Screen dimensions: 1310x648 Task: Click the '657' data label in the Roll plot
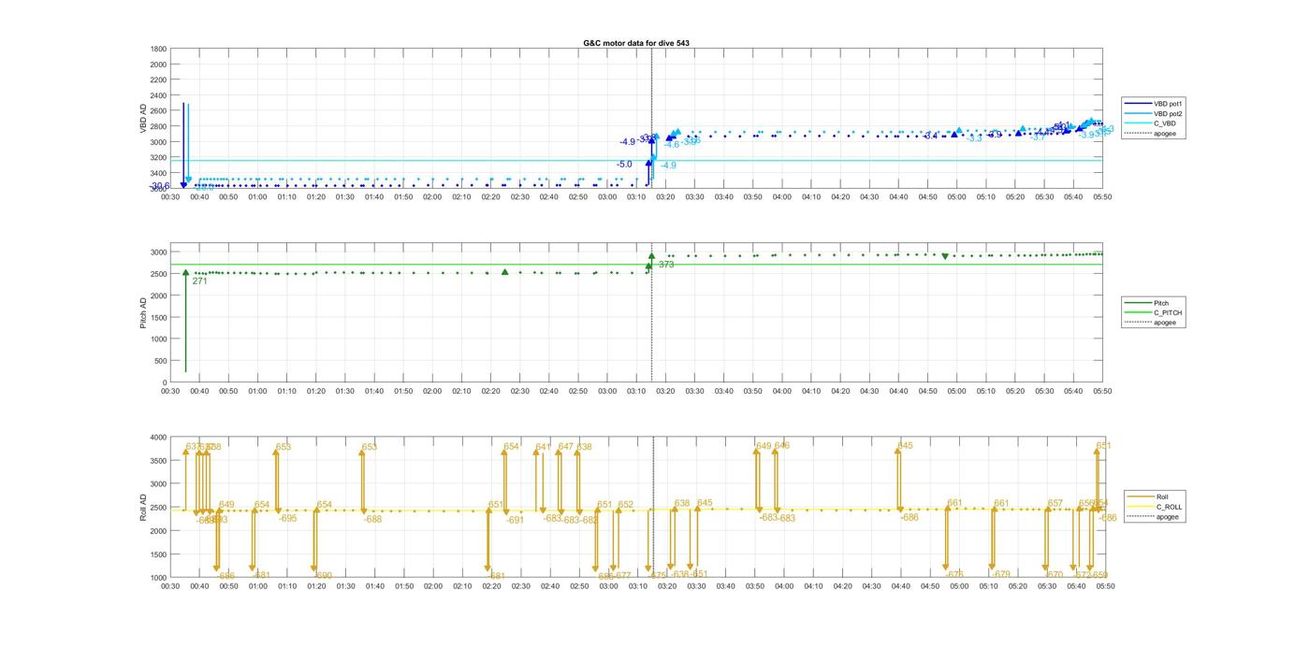pos(1055,503)
